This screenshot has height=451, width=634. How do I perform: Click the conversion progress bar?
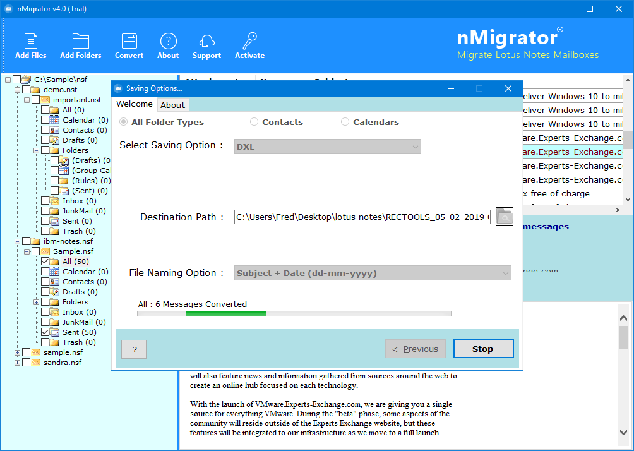294,313
